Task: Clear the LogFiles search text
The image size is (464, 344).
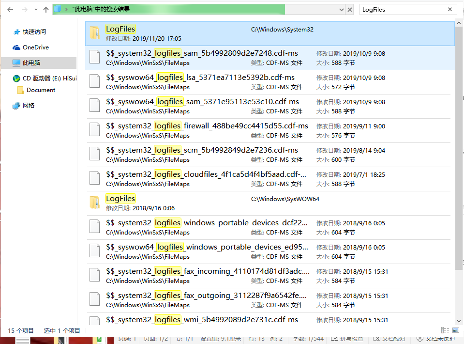Action: point(450,9)
